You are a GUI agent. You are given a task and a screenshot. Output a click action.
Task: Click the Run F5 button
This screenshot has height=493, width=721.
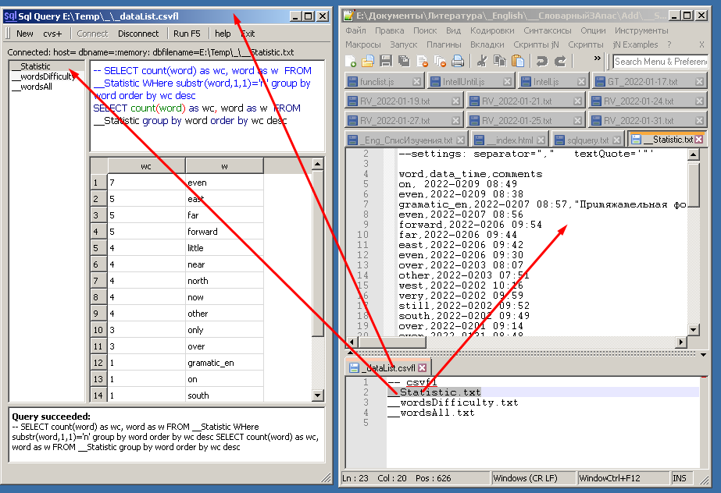coord(187,34)
